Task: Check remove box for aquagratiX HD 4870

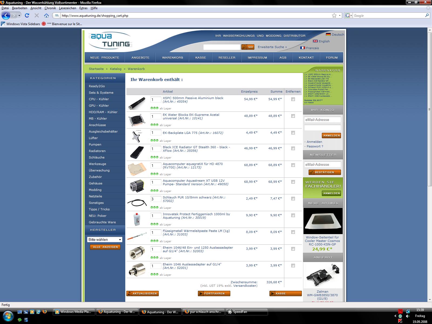Action: [293, 165]
